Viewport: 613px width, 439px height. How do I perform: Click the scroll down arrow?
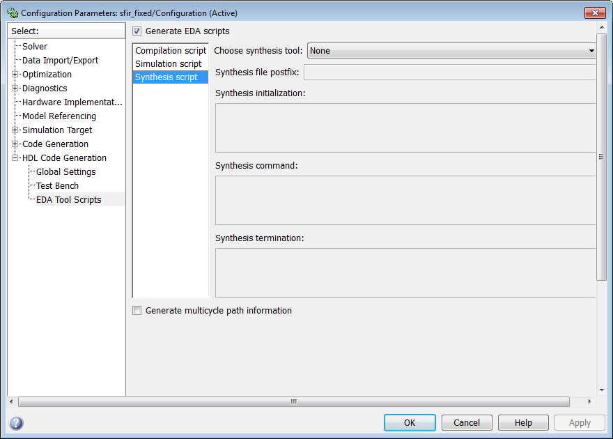[x=602, y=390]
